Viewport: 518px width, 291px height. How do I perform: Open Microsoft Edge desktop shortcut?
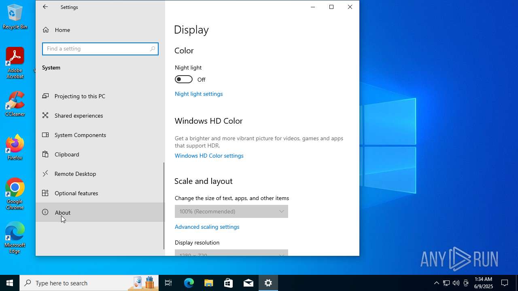click(x=15, y=238)
